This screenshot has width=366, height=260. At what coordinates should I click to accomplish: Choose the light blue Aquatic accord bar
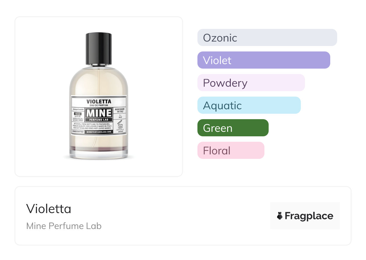pos(249,105)
